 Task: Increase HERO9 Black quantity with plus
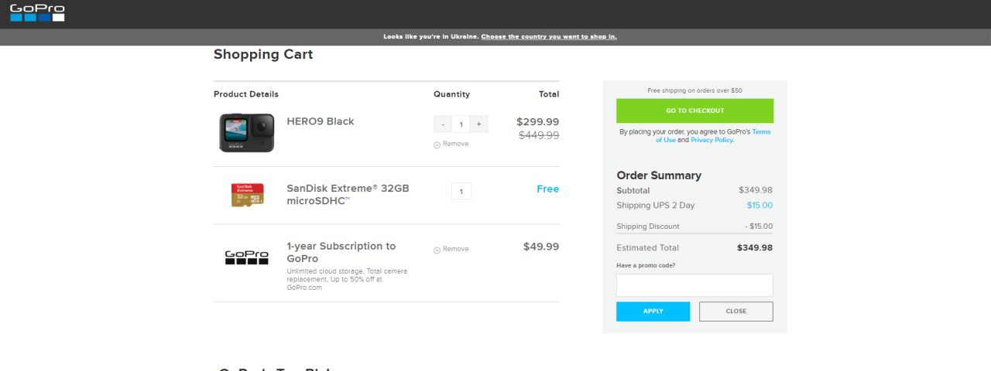pyautogui.click(x=478, y=124)
